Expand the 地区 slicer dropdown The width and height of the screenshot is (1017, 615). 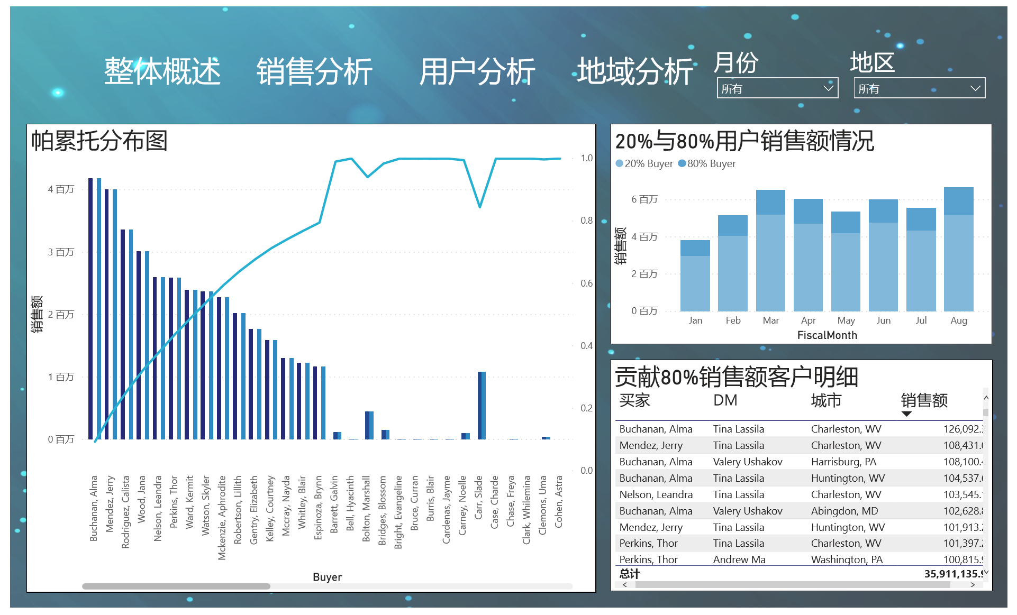pos(919,88)
